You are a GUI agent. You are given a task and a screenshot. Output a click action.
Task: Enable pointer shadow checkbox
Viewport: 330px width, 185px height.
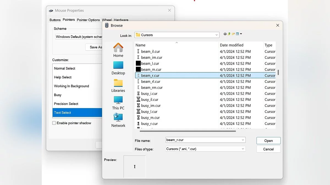pyautogui.click(x=54, y=123)
